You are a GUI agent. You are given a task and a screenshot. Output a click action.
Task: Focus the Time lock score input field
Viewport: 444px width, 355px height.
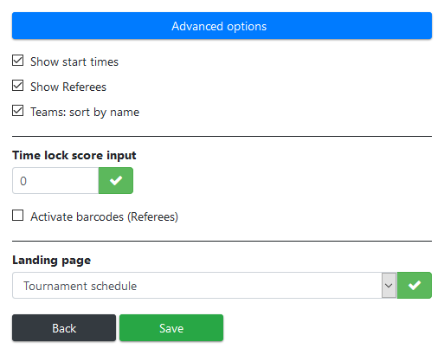pyautogui.click(x=55, y=181)
